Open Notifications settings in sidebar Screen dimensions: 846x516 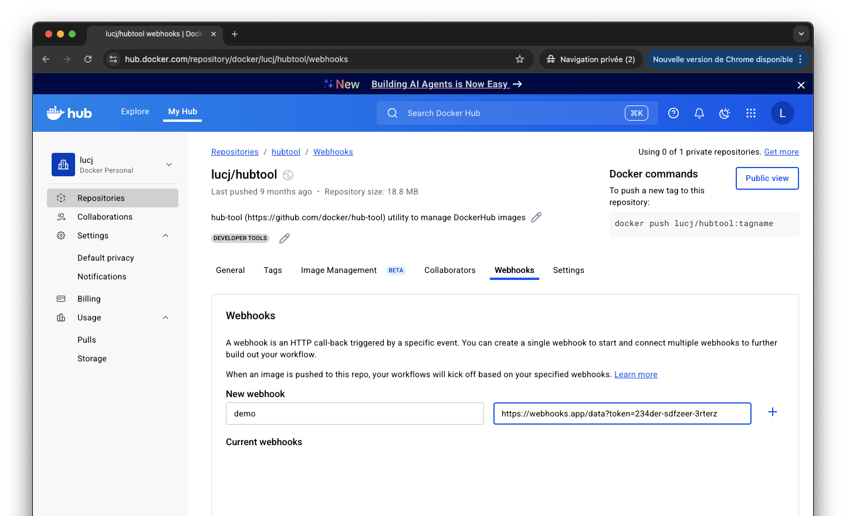[x=101, y=276]
